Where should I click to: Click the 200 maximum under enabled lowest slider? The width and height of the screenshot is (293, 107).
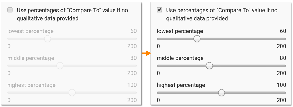coord(282,46)
